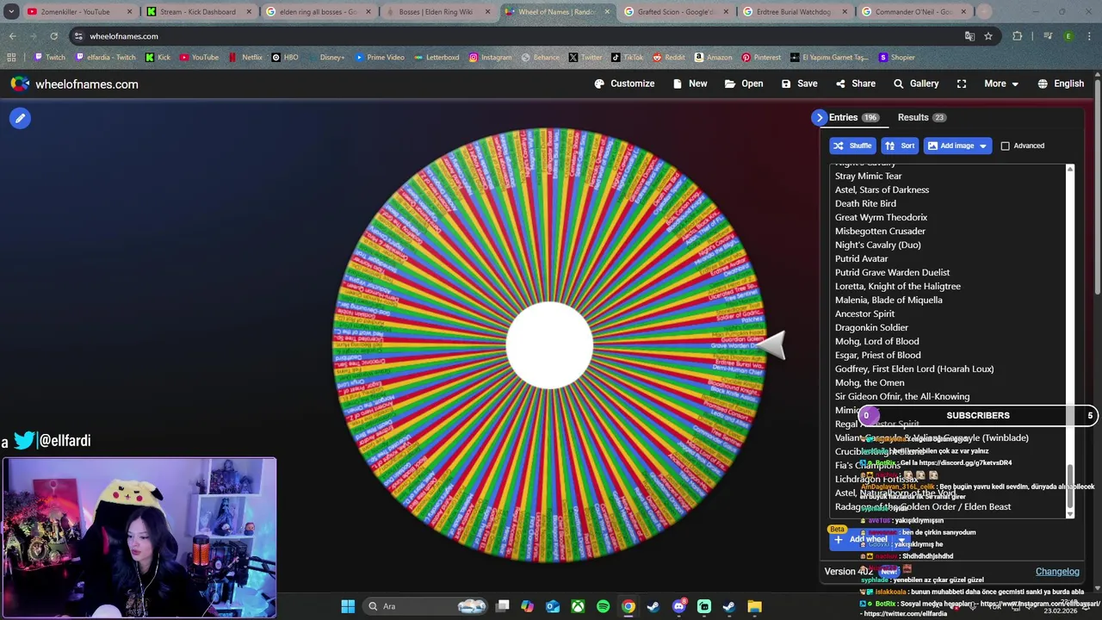Image resolution: width=1102 pixels, height=620 pixels.
Task: Open Spotify from the taskbar
Action: coord(603,606)
